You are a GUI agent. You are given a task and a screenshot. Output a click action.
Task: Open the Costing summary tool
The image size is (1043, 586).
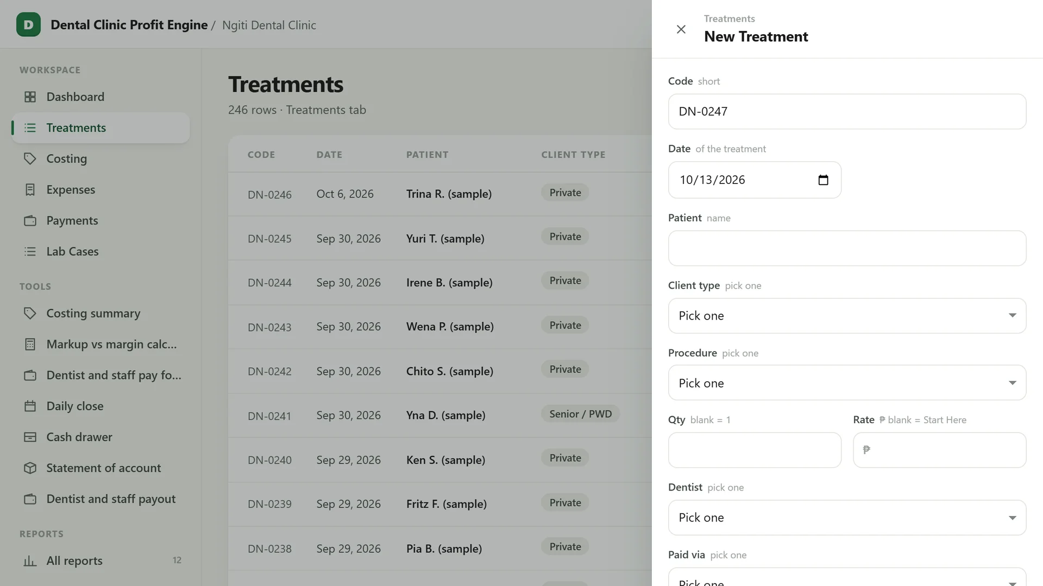point(100,313)
